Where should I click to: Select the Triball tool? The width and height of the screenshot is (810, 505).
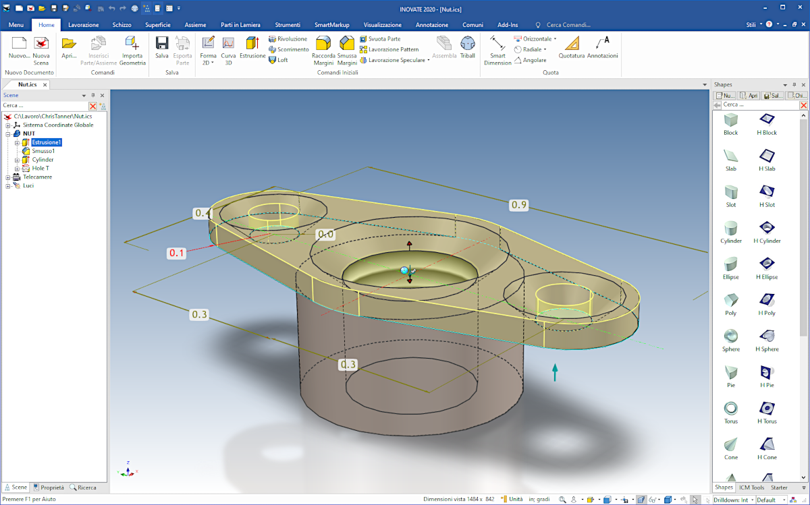click(x=467, y=47)
